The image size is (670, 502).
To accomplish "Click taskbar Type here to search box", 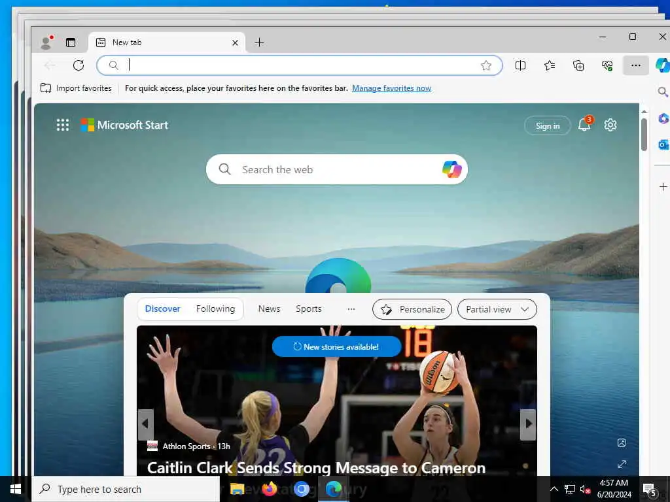I will [126, 489].
